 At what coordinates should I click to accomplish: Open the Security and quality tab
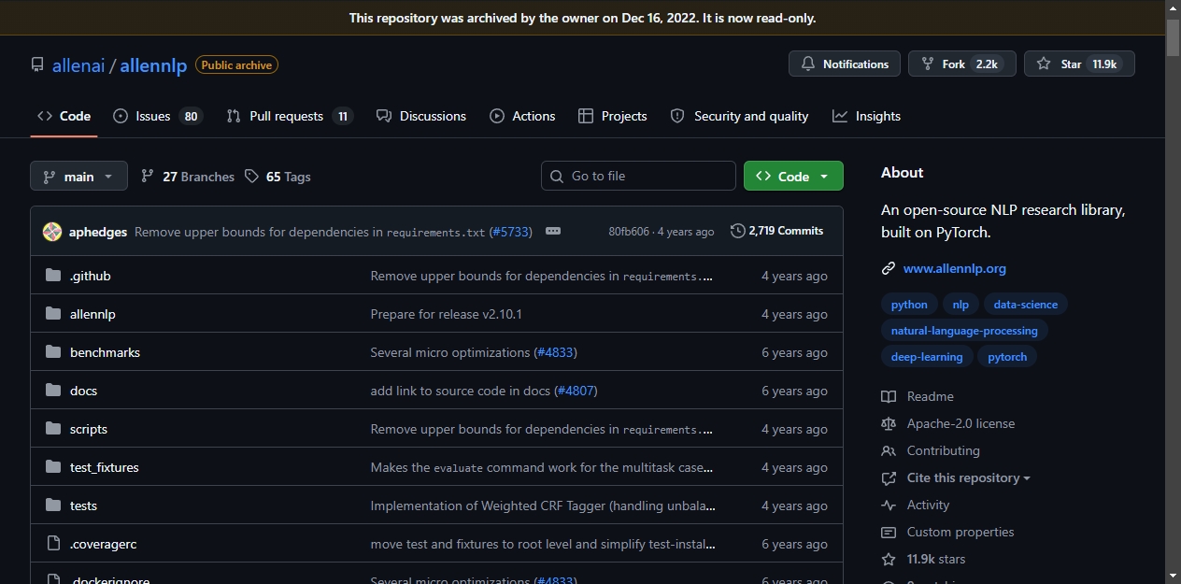[x=740, y=117]
